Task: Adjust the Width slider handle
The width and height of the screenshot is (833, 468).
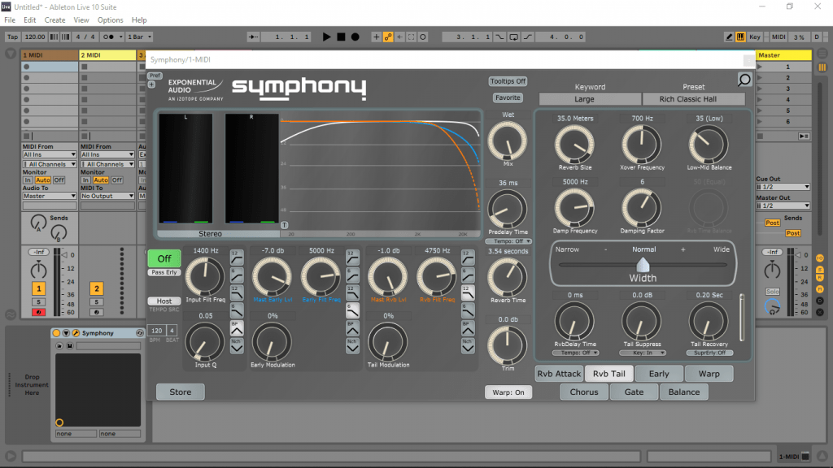Action: [x=643, y=264]
